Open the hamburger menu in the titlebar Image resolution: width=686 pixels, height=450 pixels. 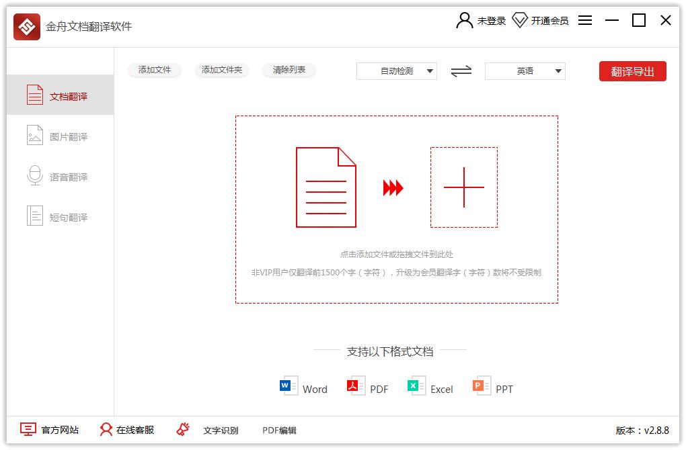tap(584, 20)
